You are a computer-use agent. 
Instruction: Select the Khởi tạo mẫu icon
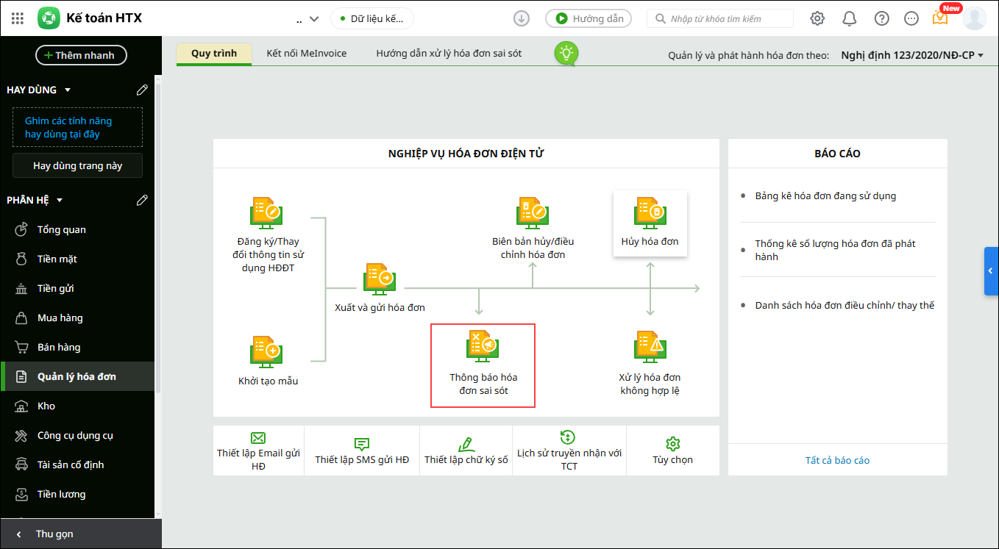266,352
